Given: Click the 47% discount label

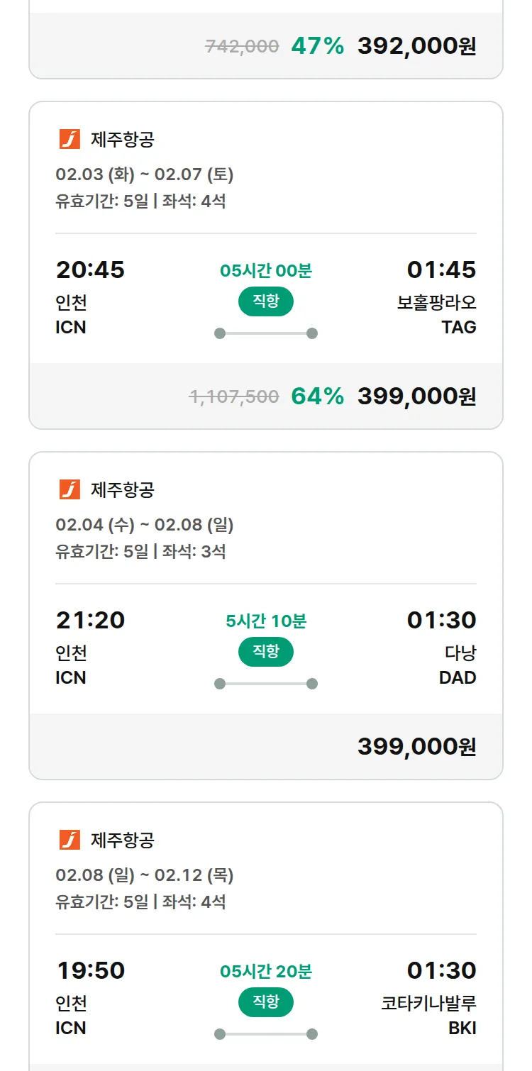Looking at the screenshot, I should [317, 46].
